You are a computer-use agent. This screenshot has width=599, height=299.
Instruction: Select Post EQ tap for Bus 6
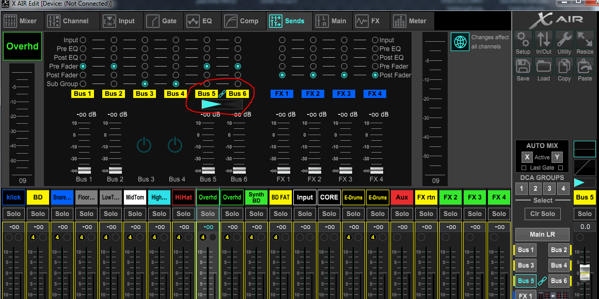[x=238, y=58]
